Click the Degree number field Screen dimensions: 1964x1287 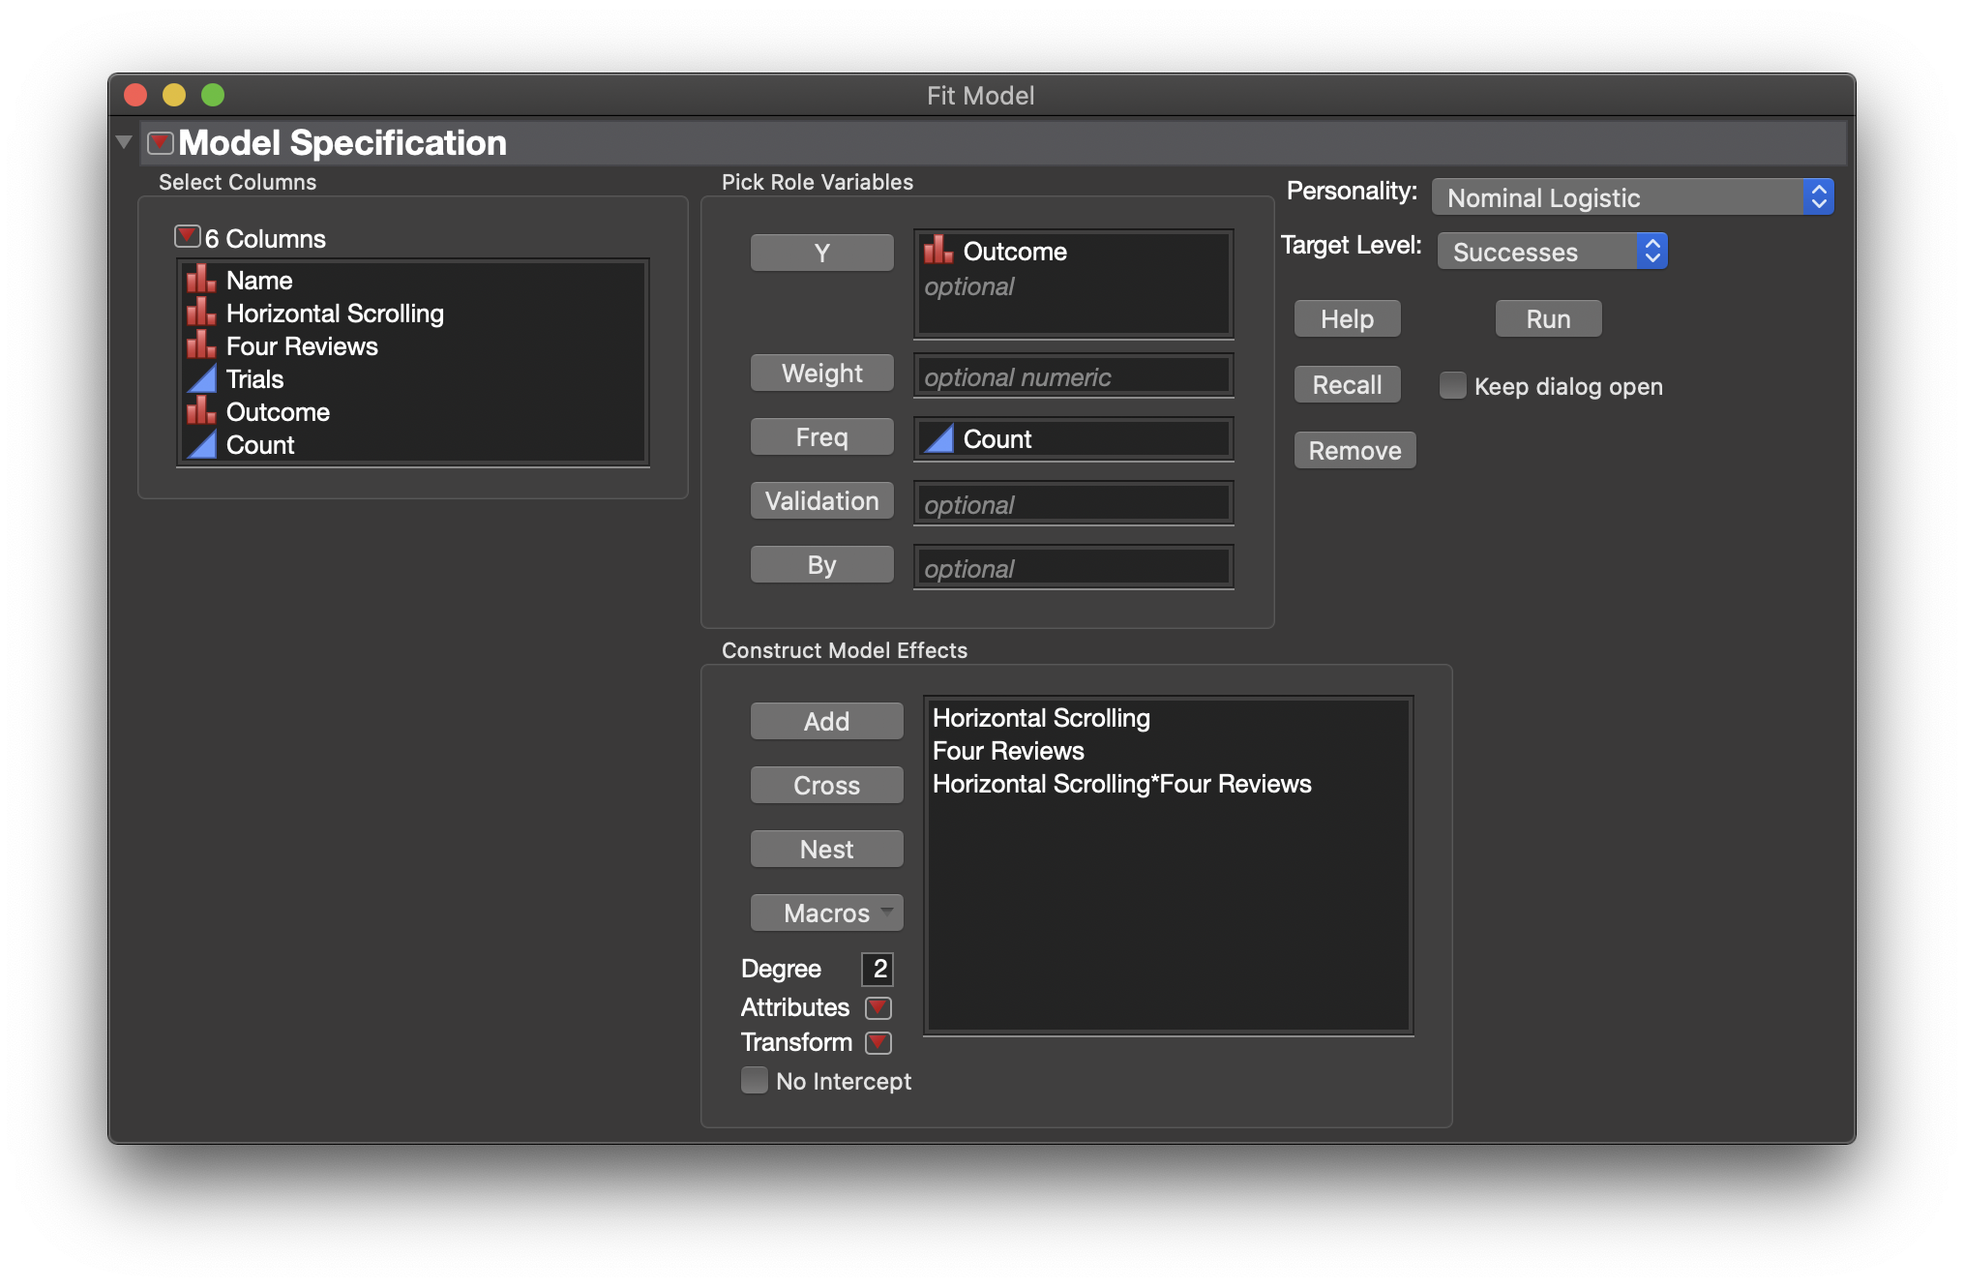point(878,969)
